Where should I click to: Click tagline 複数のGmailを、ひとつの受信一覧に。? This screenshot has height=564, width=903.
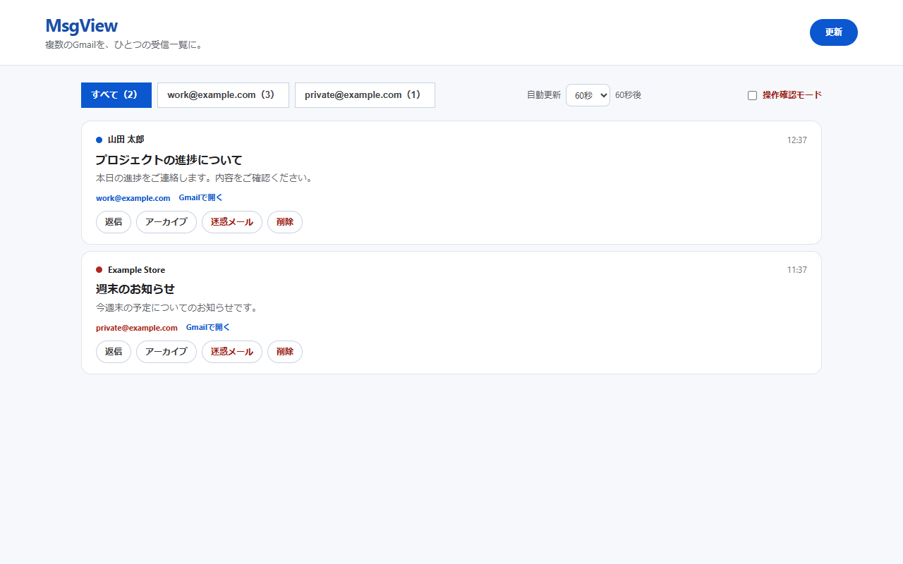(124, 45)
